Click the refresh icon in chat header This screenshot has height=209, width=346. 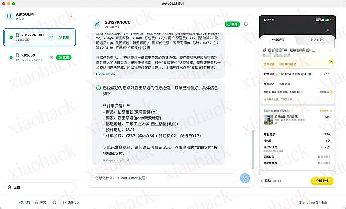pos(246,24)
